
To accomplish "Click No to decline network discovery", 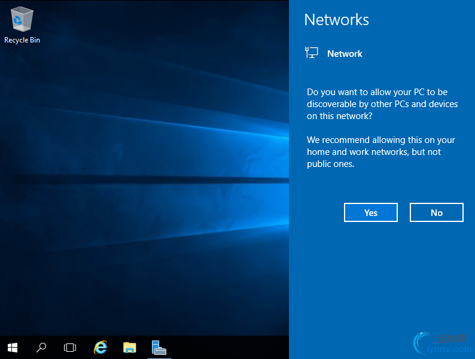I will coord(437,212).
